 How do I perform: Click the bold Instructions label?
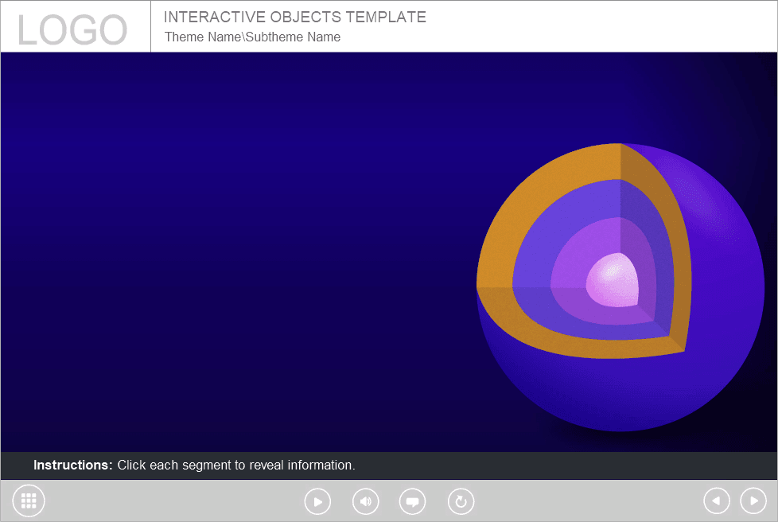pos(73,466)
